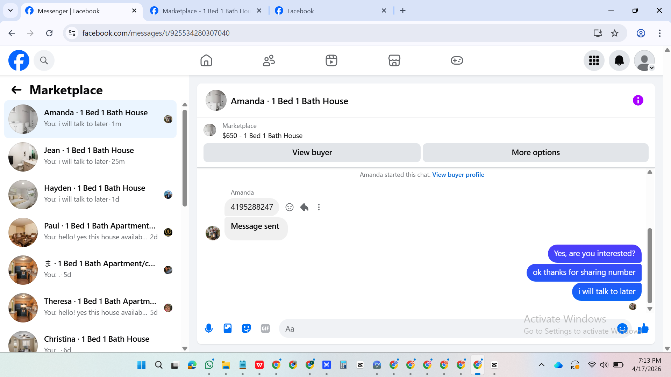Go to the Home feed icon
Screen dimensions: 671x377
(206, 60)
